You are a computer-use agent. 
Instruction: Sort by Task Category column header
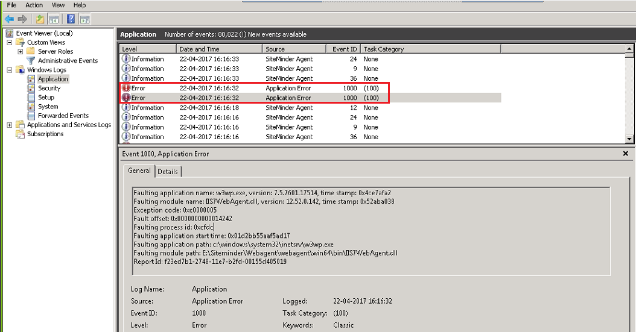pyautogui.click(x=431, y=49)
